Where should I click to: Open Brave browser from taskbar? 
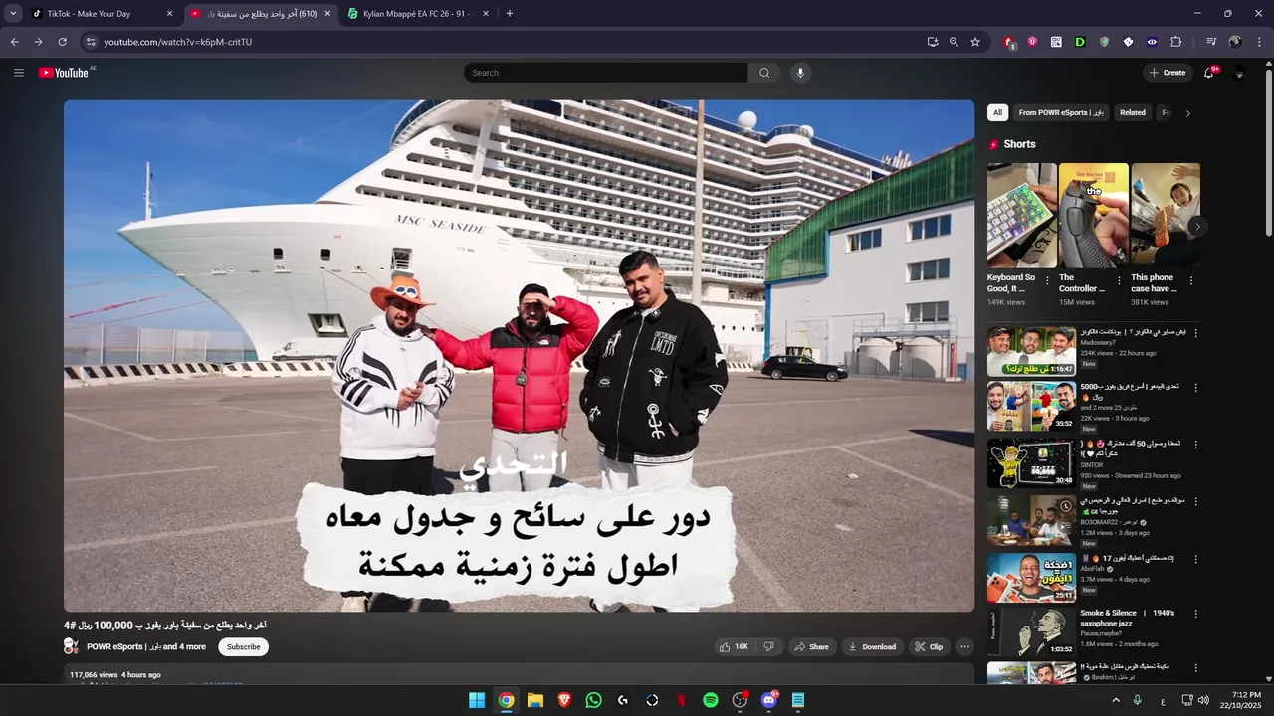coord(564,700)
